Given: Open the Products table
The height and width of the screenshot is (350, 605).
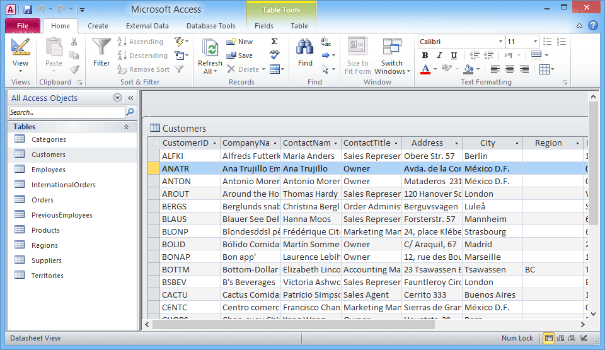Looking at the screenshot, I should (72, 230).
